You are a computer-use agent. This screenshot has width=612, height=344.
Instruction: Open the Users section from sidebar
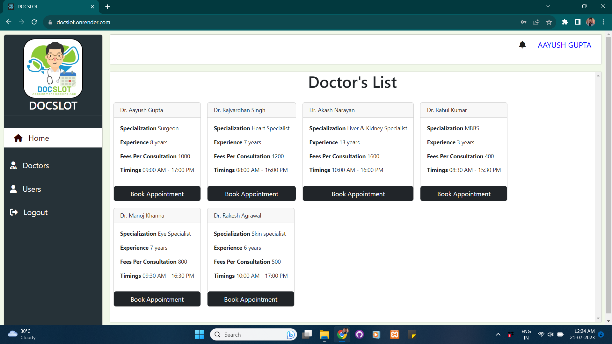click(32, 189)
